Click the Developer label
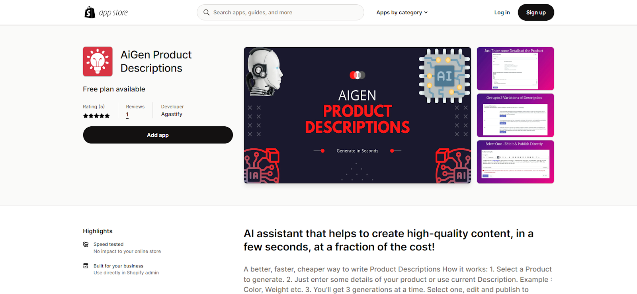Image resolution: width=637 pixels, height=294 pixels. tap(172, 106)
